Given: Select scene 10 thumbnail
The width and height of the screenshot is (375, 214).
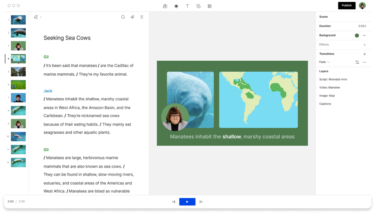Looking at the screenshot, I should click(18, 137).
